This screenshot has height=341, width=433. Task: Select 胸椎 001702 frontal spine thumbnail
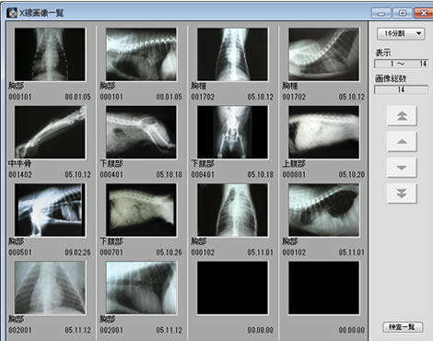click(232, 54)
